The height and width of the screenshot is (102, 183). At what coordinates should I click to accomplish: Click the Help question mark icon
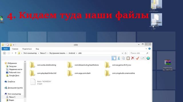(x=150, y=49)
